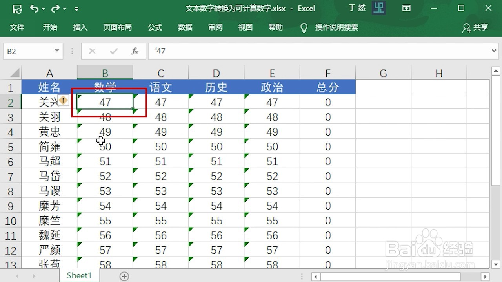
Task: Click the horizontal scrollbar thumb
Action: coord(390,277)
